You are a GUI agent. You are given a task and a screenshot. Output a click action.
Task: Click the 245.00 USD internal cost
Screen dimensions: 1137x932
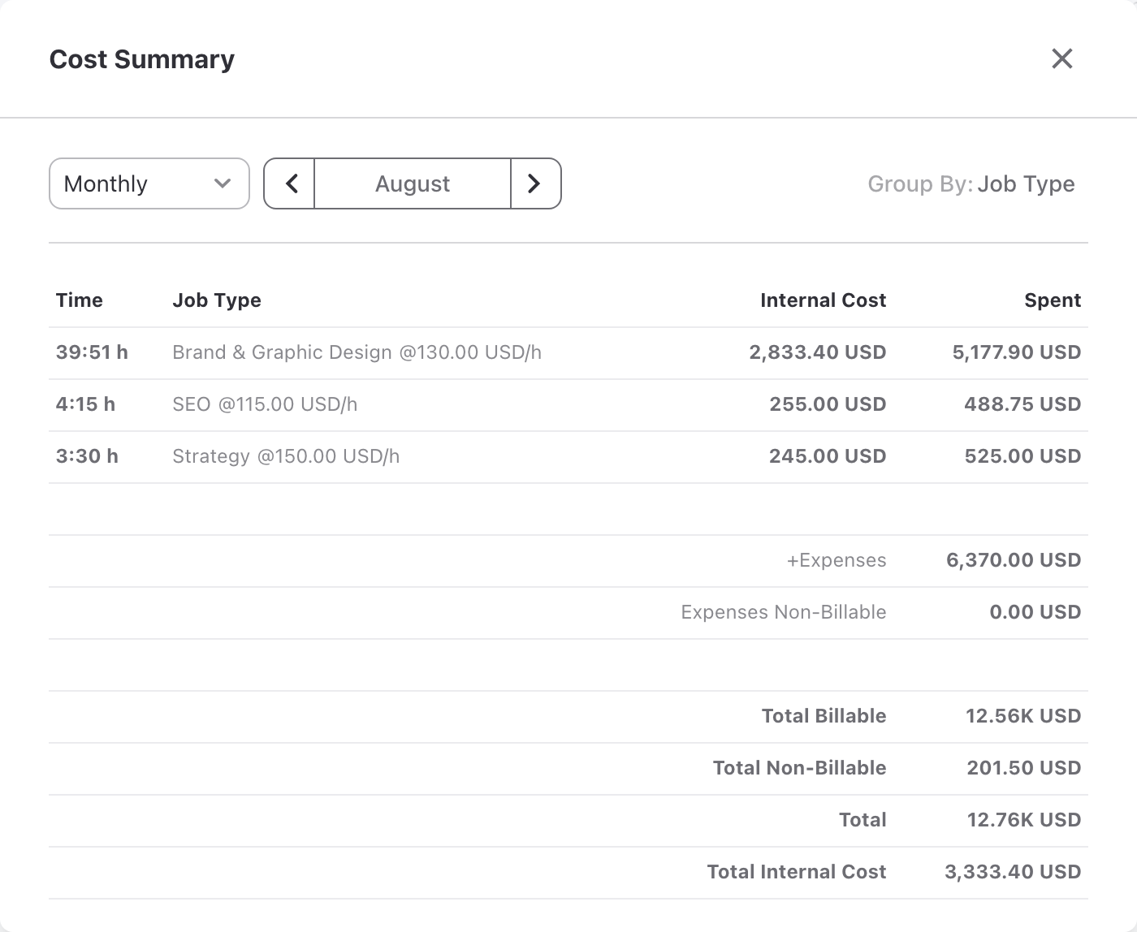[x=828, y=456]
